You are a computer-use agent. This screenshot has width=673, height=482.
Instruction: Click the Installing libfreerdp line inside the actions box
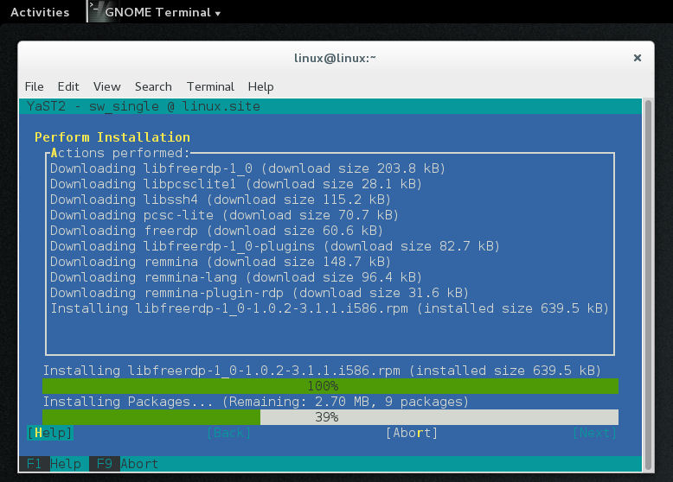(x=330, y=308)
